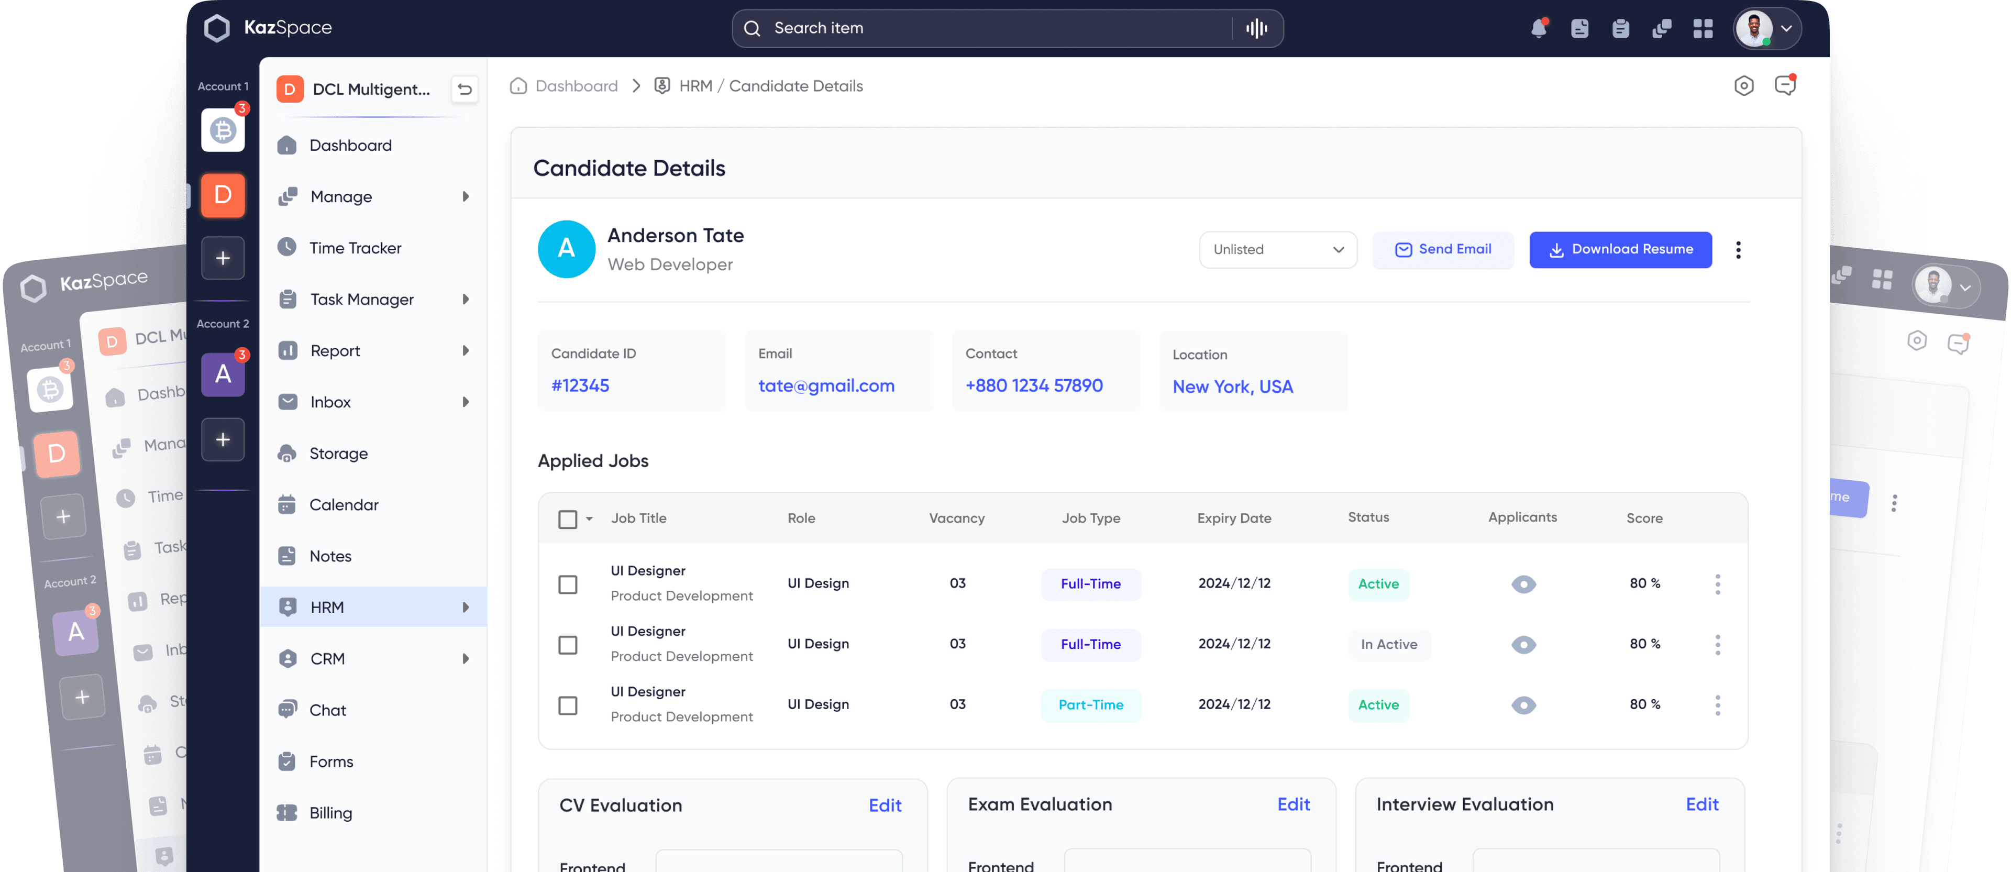The width and height of the screenshot is (2011, 872).
Task: Click Anderson Tate's avatar circle
Action: (x=566, y=249)
